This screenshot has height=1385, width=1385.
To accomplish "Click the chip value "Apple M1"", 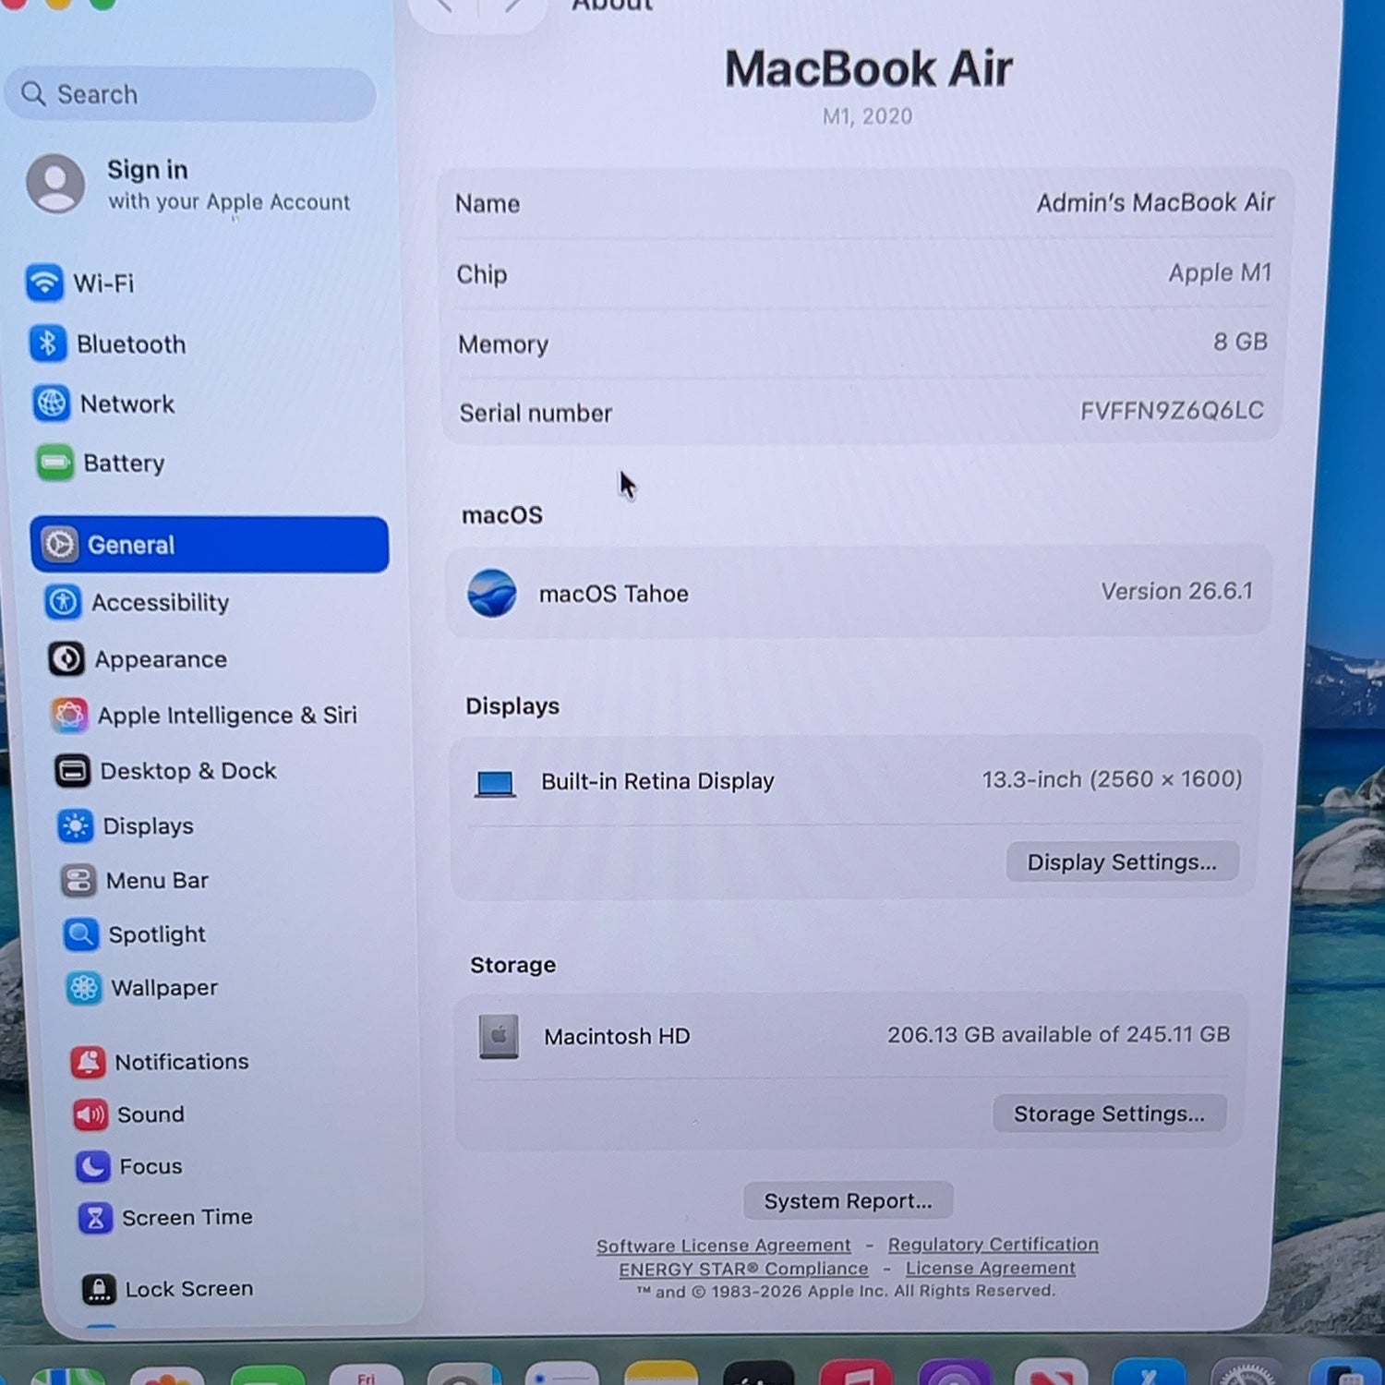I will click(x=1220, y=272).
